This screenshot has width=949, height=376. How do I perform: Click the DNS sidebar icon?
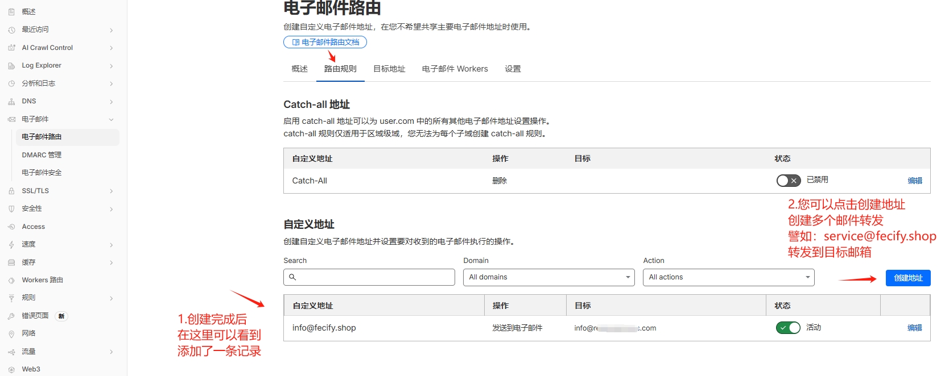tap(11, 102)
